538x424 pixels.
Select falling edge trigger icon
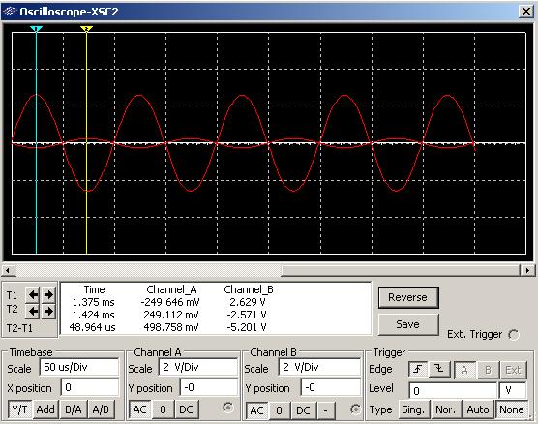439,370
